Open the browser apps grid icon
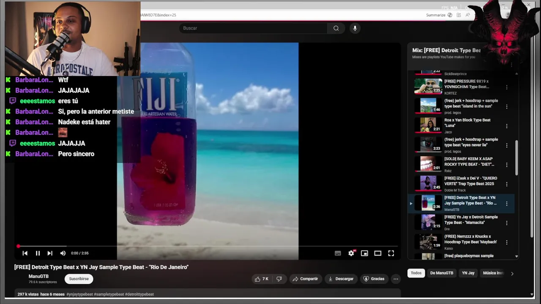The width and height of the screenshot is (541, 304). (x=459, y=15)
